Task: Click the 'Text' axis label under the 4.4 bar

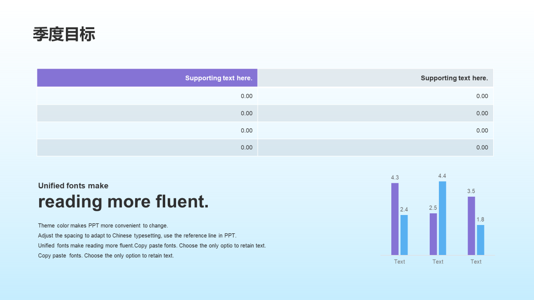Action: (x=438, y=262)
